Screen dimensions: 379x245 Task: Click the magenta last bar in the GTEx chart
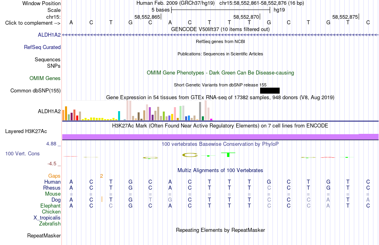click(x=211, y=120)
